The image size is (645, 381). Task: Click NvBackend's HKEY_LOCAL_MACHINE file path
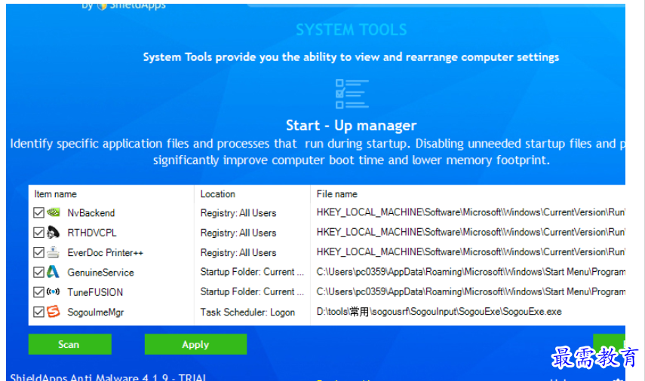click(471, 212)
